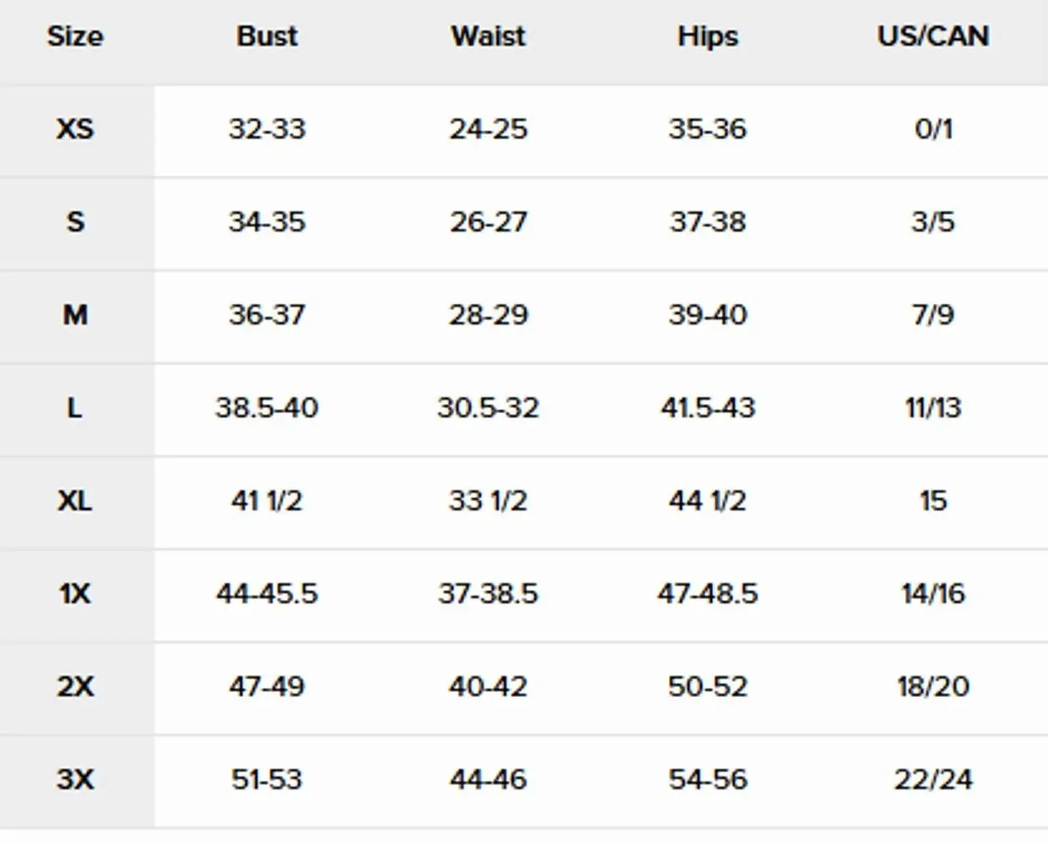1048x843 pixels.
Task: Select the 2X size row label
Action: pyautogui.click(x=75, y=686)
